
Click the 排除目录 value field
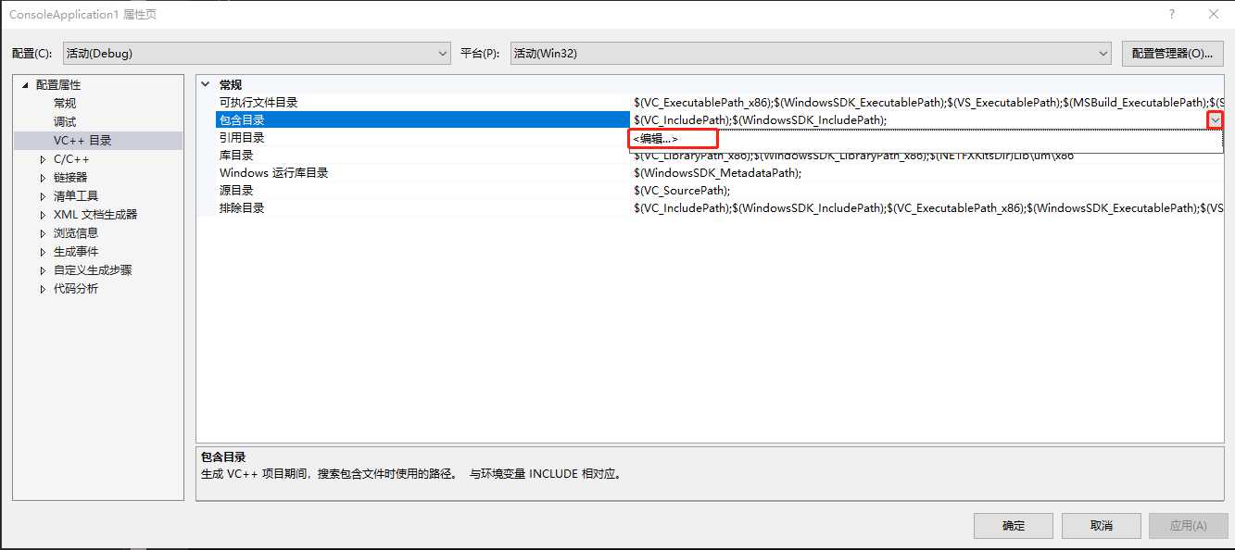tap(926, 208)
